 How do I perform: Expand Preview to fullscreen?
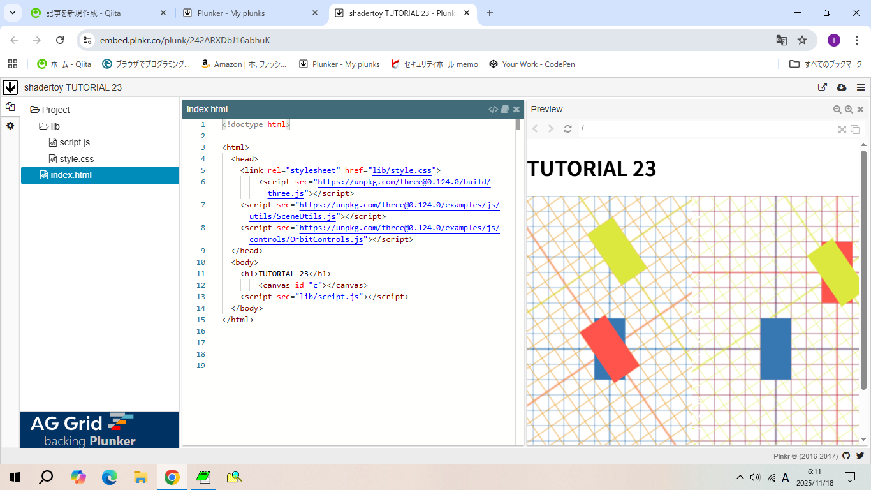[x=842, y=129]
